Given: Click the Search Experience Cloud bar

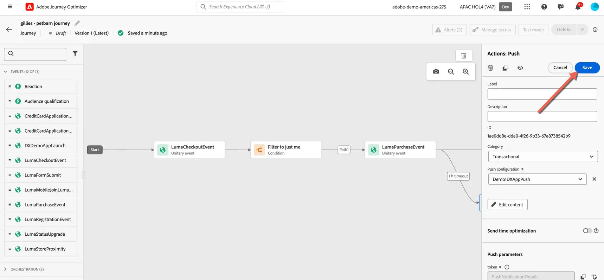Looking at the screenshot, I should tap(240, 7).
